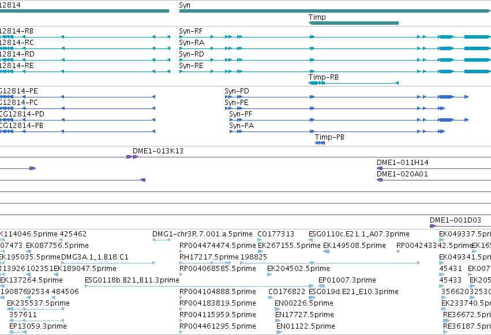Click the ESG0118b.B21_B11.3prime label
The height and width of the screenshot is (335, 491).
click(132, 280)
